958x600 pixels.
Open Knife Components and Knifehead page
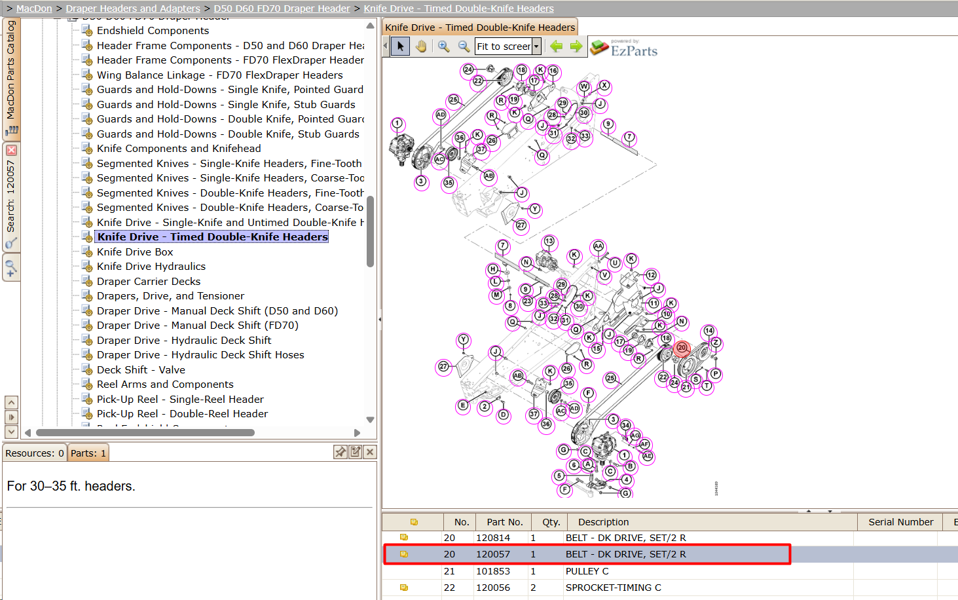pyautogui.click(x=179, y=149)
